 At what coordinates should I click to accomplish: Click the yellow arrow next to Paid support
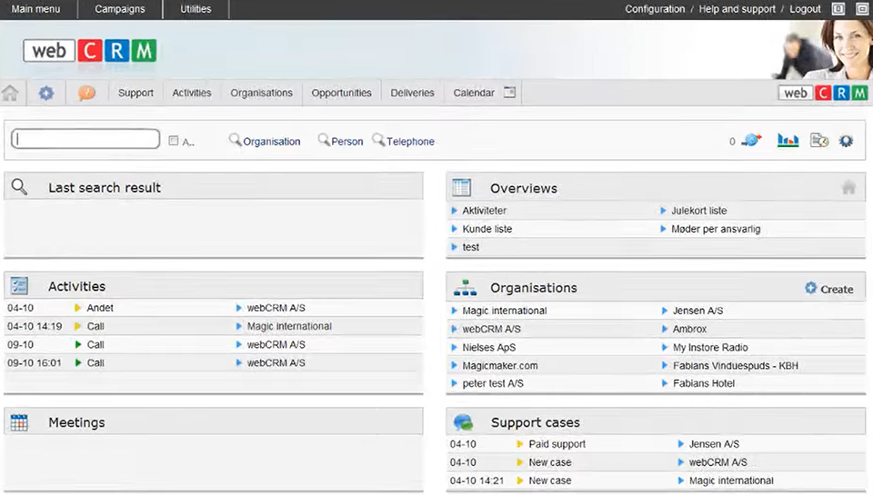(x=519, y=444)
